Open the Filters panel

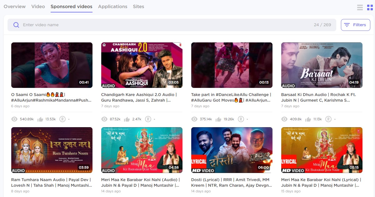click(x=355, y=25)
